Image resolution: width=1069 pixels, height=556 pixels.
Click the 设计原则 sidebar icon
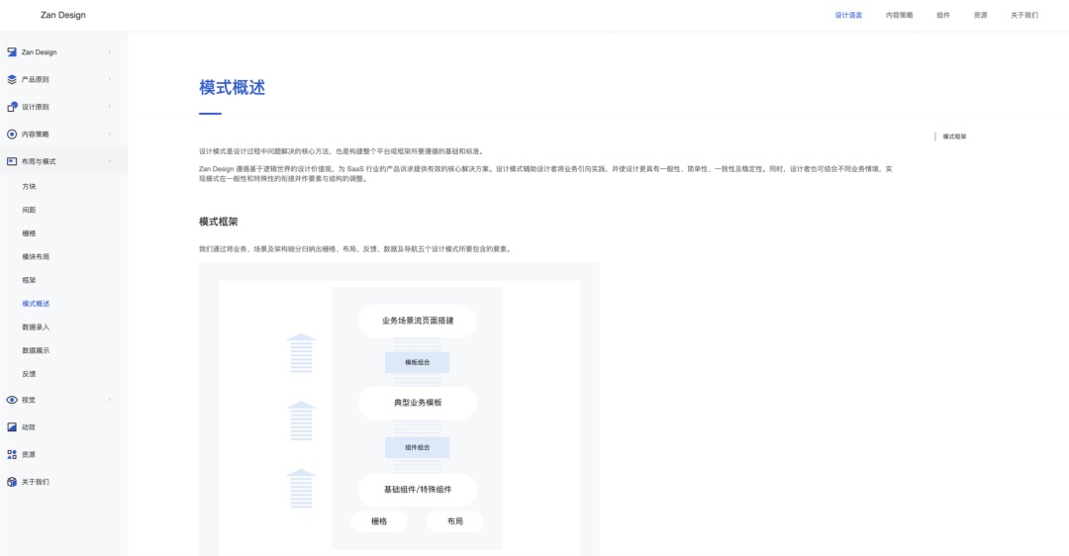(x=12, y=106)
